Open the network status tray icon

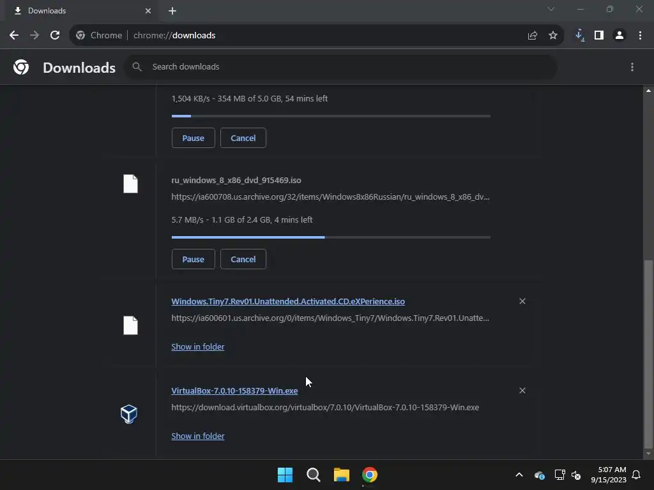pos(559,475)
